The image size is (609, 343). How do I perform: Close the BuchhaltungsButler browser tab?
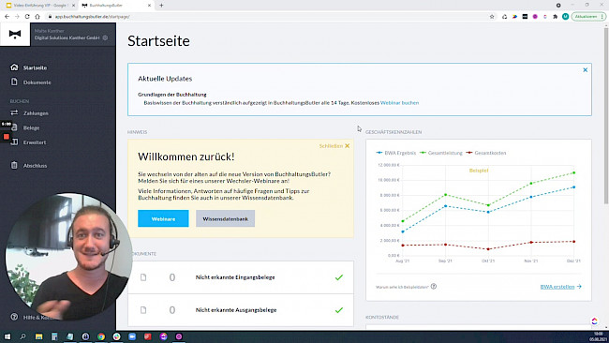click(x=150, y=6)
